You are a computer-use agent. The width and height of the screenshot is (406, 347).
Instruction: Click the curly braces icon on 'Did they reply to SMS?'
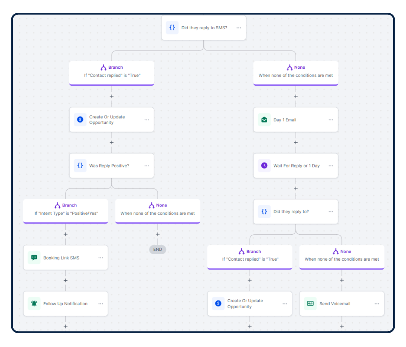pos(172,28)
